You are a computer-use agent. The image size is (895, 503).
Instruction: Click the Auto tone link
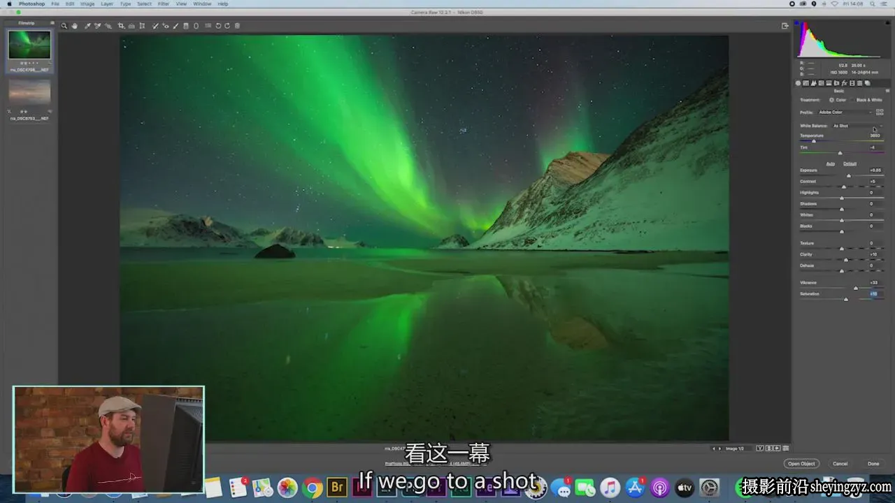pos(831,163)
